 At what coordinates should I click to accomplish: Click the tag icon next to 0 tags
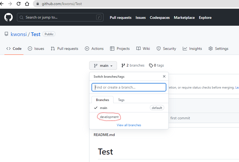click(151, 65)
